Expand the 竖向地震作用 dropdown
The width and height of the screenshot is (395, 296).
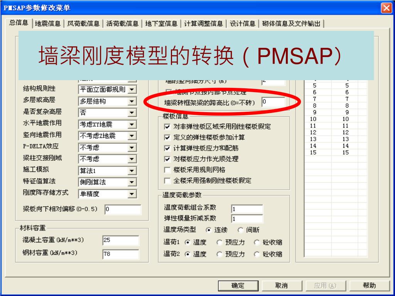(x=132, y=136)
